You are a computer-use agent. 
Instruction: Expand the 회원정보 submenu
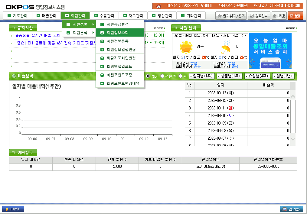coord(79,24)
